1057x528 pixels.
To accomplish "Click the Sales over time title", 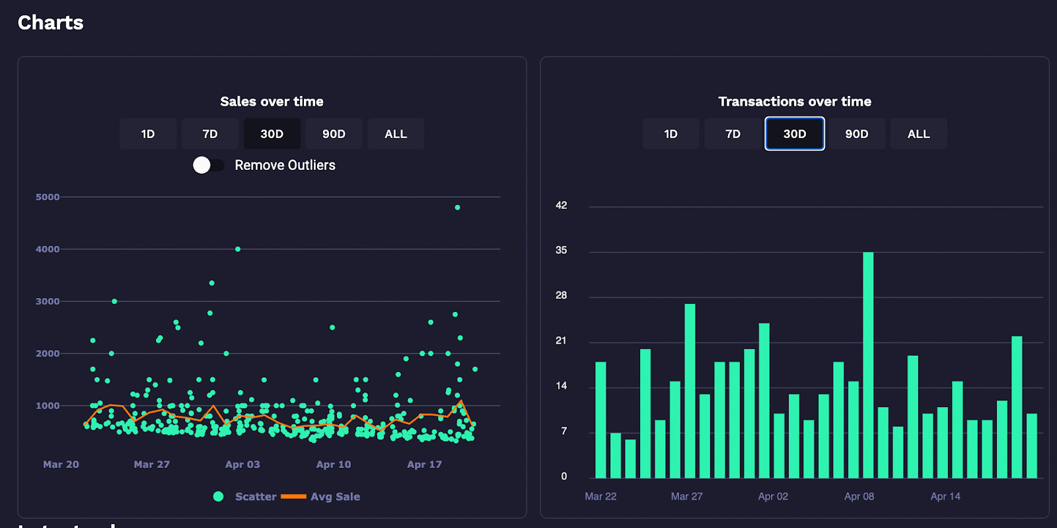I will 272,101.
